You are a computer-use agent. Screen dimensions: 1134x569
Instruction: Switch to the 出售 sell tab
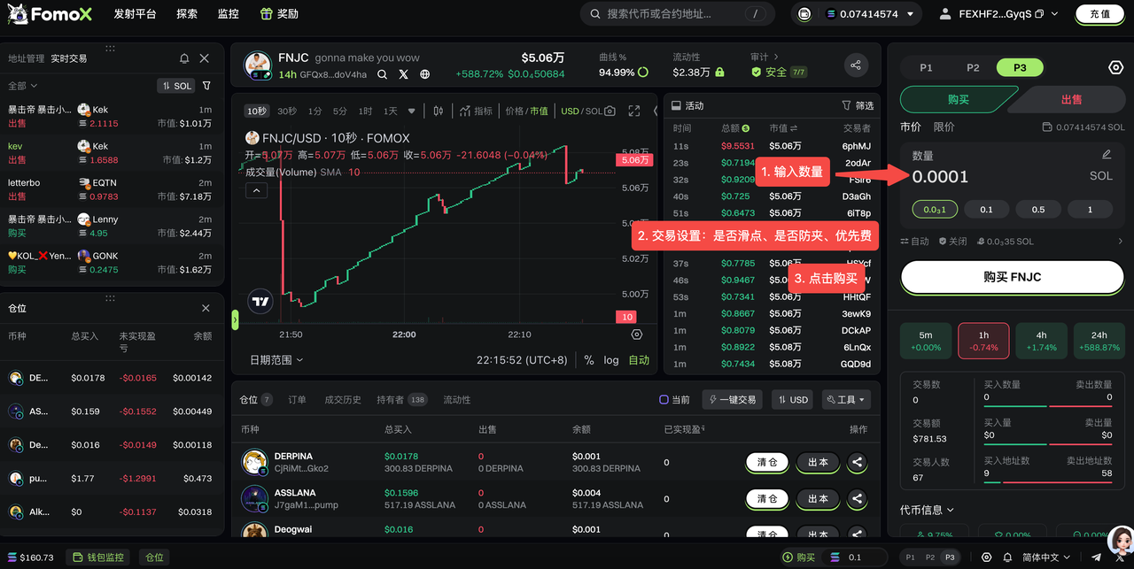coord(1070,100)
